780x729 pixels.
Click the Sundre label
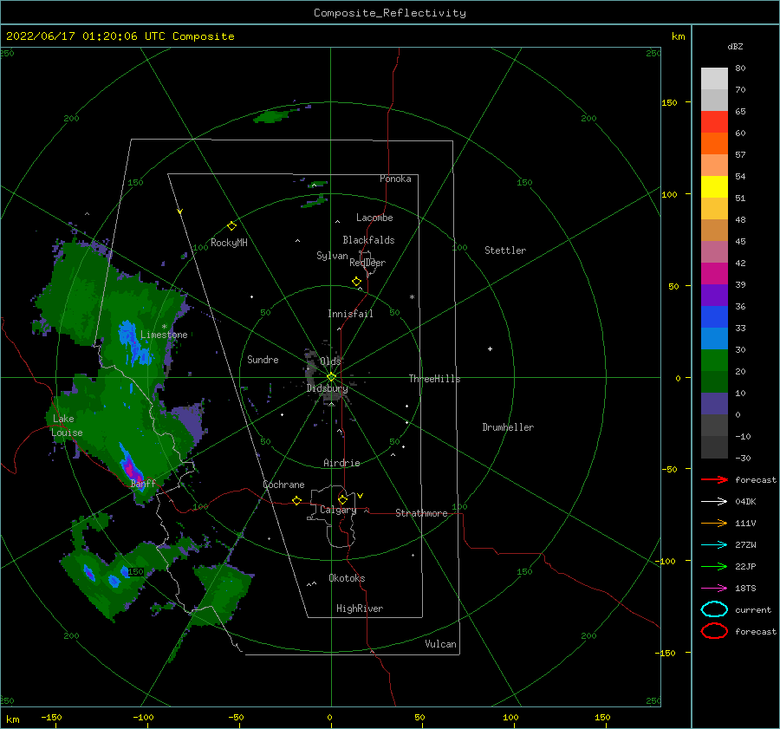click(263, 359)
